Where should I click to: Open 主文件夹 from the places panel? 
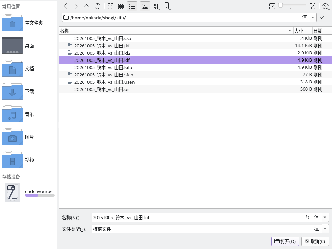click(x=29, y=23)
